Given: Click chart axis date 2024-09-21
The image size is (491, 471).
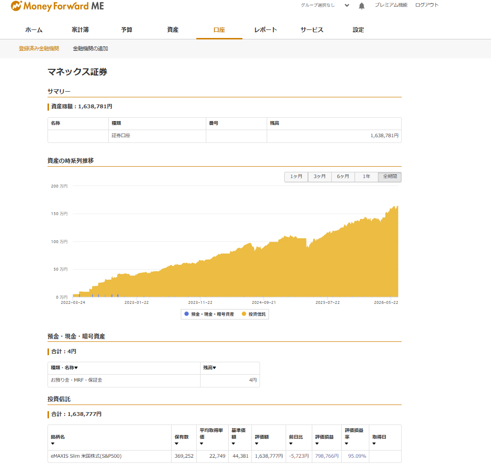Looking at the screenshot, I should (x=264, y=302).
